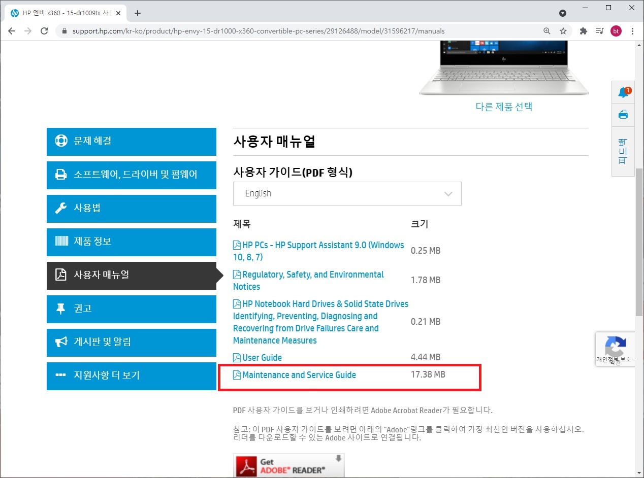Open the Chrome extensions puzzle icon
The width and height of the screenshot is (644, 478).
(584, 31)
